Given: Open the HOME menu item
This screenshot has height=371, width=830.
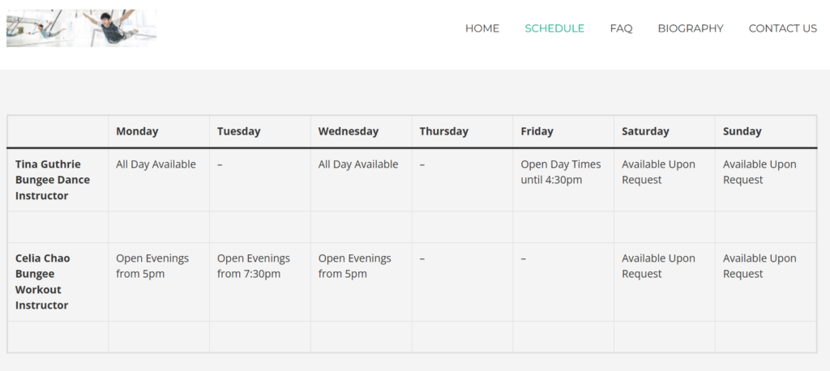Looking at the screenshot, I should click(x=482, y=28).
